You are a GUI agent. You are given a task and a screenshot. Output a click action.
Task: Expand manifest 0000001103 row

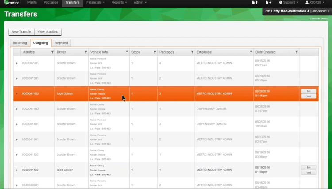[17, 155]
